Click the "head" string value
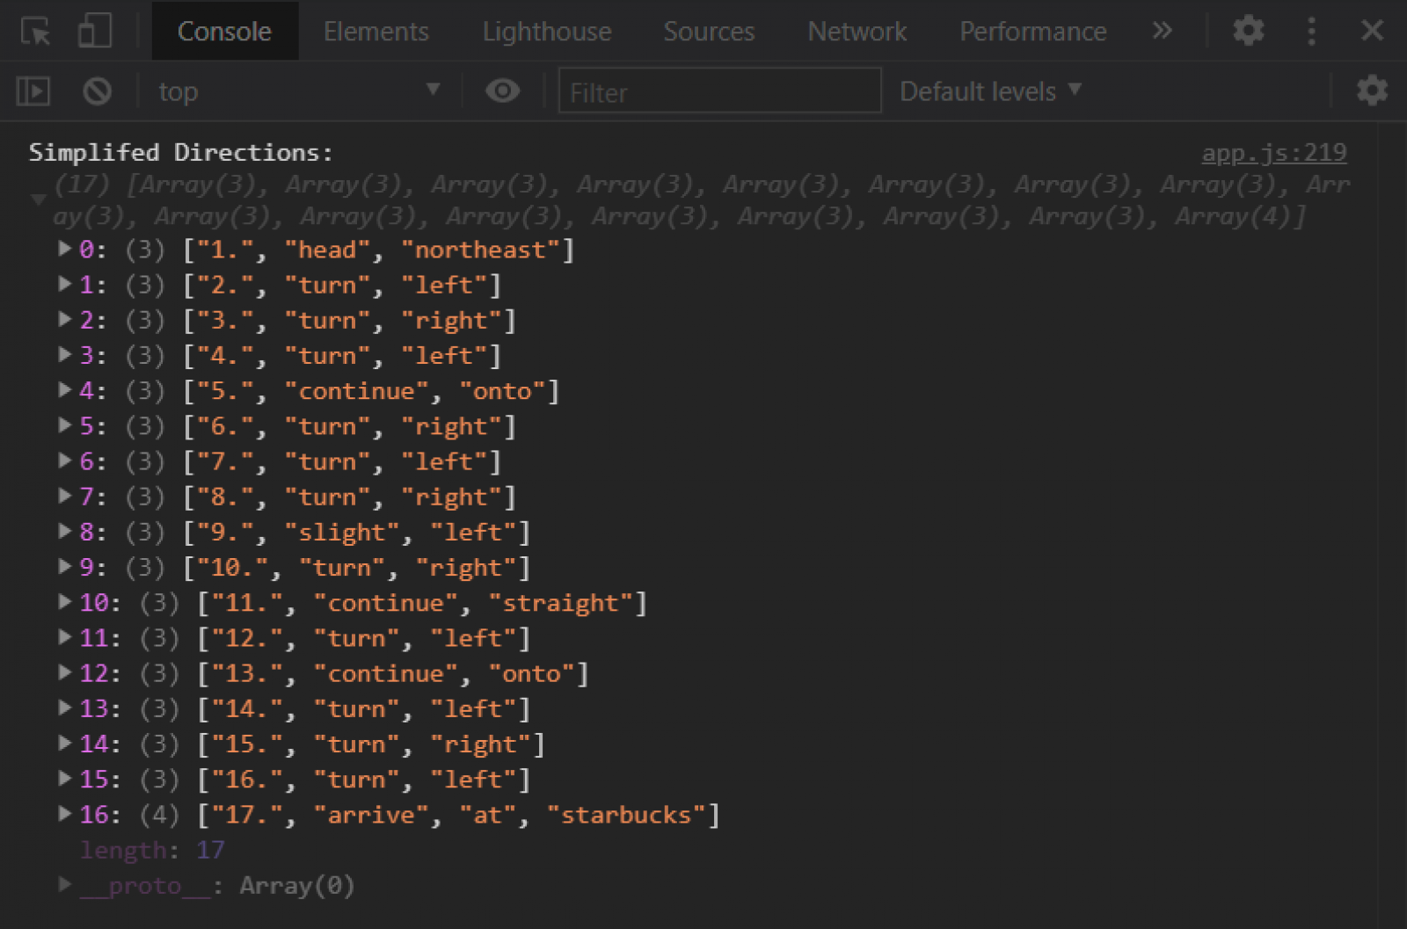The image size is (1407, 929). pyautogui.click(x=327, y=250)
